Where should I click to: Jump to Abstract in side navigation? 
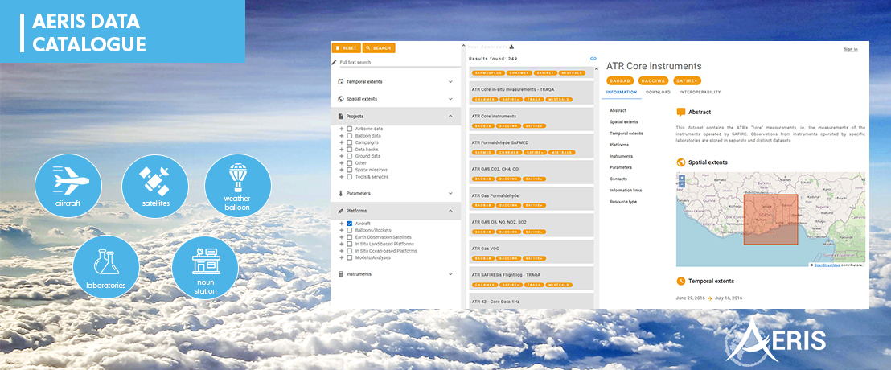pos(617,110)
